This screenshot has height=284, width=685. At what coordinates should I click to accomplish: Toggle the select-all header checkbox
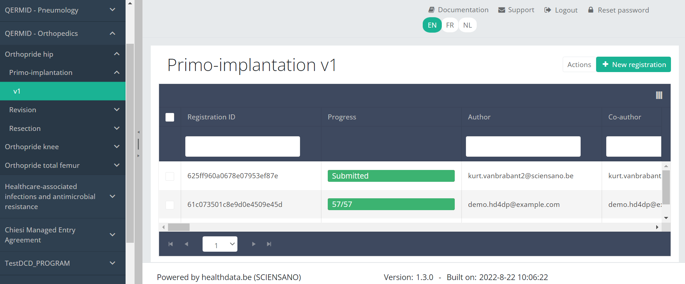coord(170,117)
